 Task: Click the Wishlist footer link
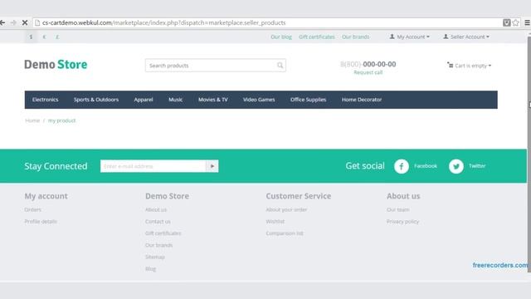coord(275,222)
